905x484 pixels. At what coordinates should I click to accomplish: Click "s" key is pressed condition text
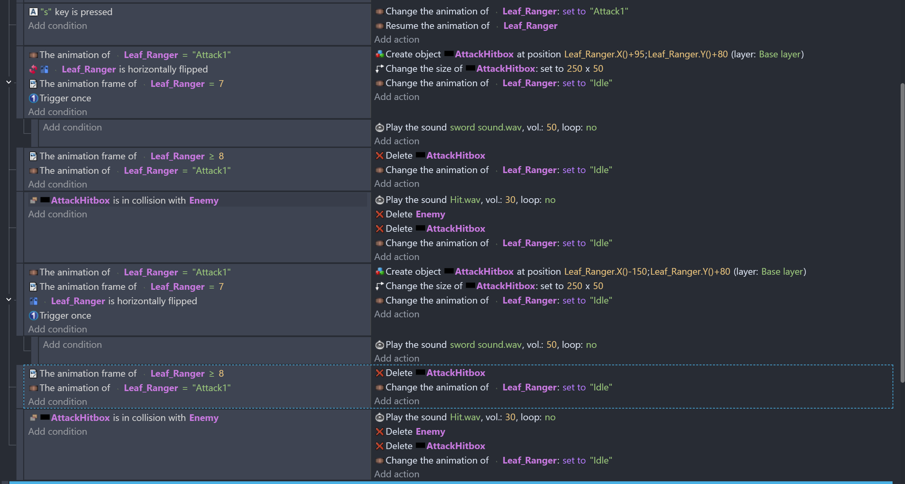point(84,12)
